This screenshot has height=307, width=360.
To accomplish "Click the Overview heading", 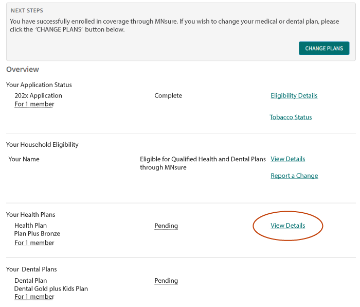I will 23,70.
